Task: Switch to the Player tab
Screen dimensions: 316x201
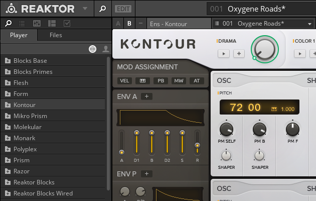Action: click(19, 35)
